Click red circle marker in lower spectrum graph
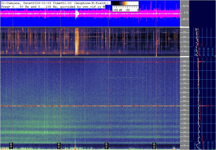The width and height of the screenshot is (216, 150). pyautogui.click(x=202, y=139)
